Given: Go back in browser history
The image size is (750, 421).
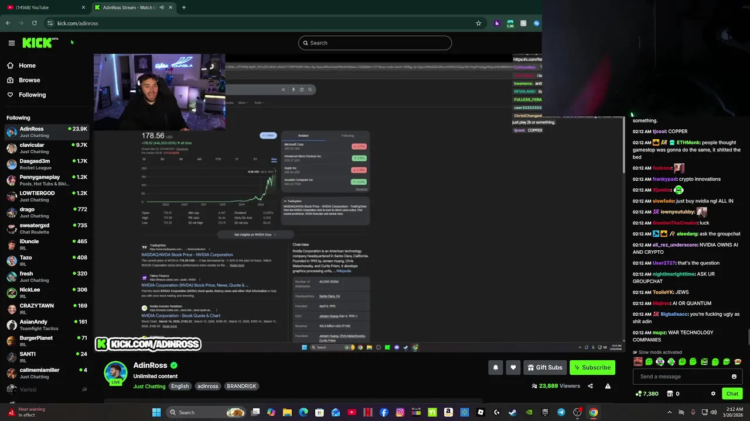Looking at the screenshot, I should 8,23.
